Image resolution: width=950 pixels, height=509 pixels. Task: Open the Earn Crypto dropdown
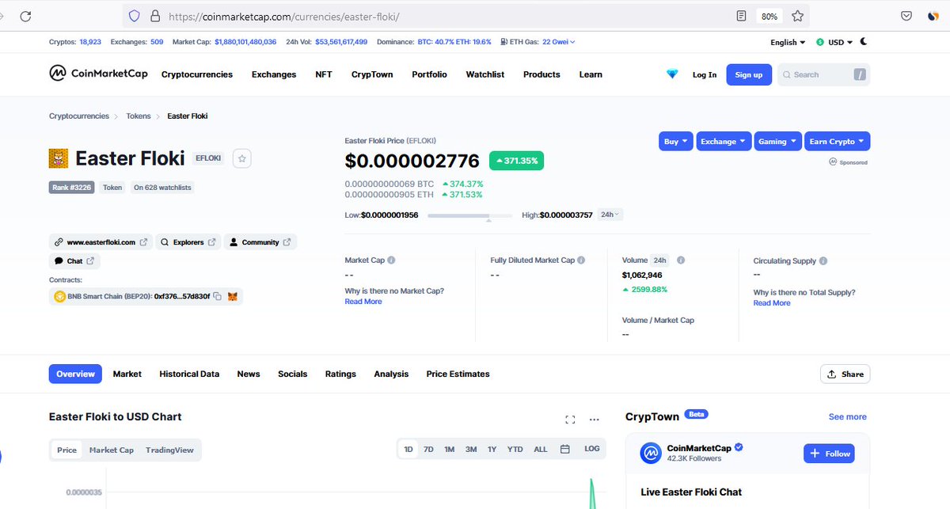(838, 141)
